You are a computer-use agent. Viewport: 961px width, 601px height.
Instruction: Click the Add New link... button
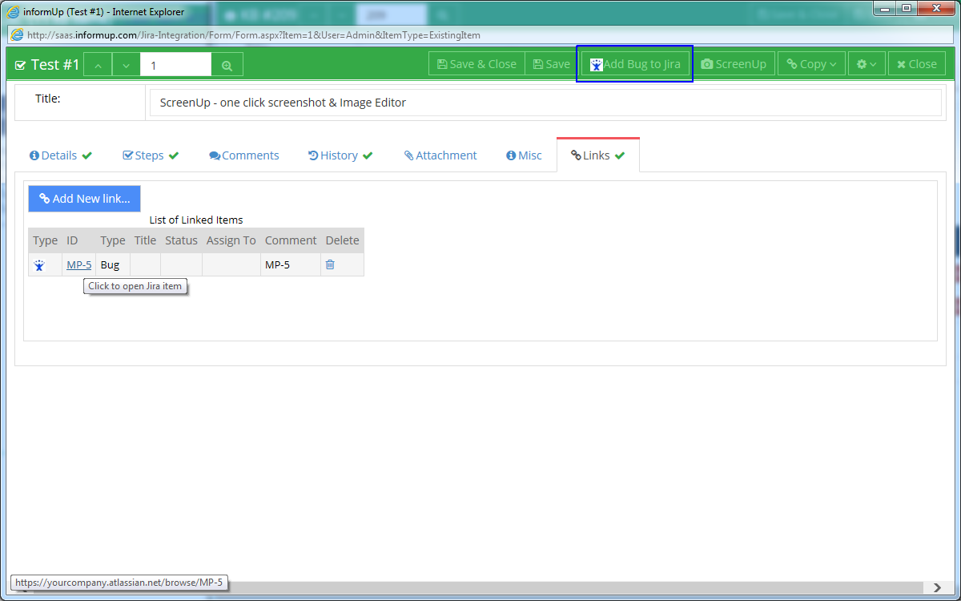click(x=85, y=199)
